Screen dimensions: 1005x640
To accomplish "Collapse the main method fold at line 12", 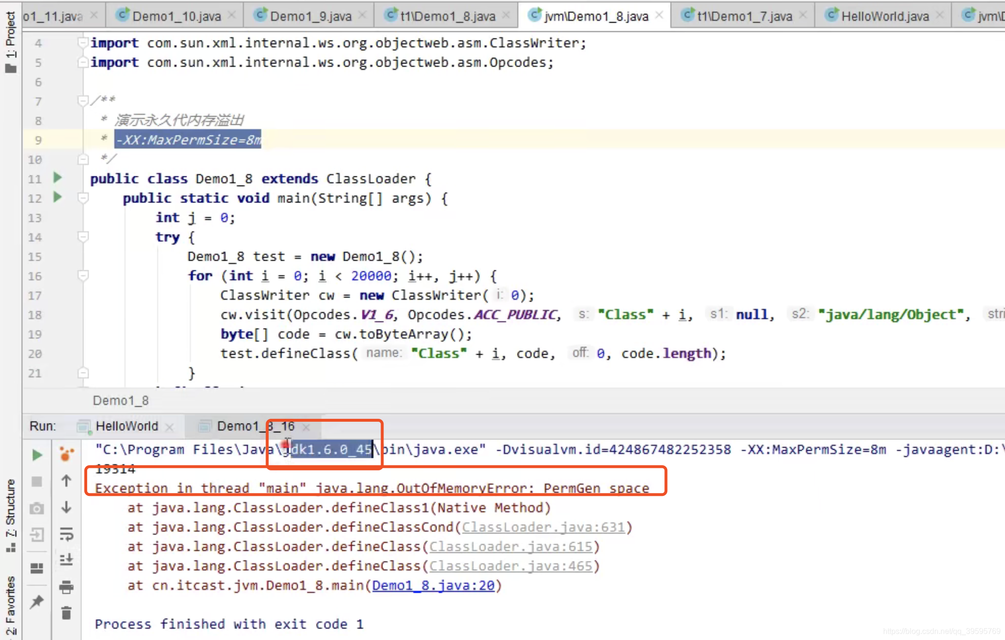I will 83,198.
